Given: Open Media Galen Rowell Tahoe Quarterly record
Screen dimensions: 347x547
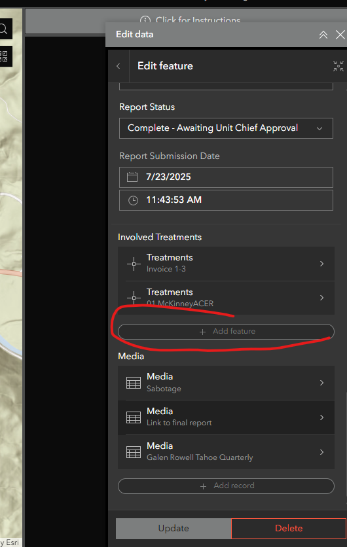Looking at the screenshot, I should pos(226,451).
